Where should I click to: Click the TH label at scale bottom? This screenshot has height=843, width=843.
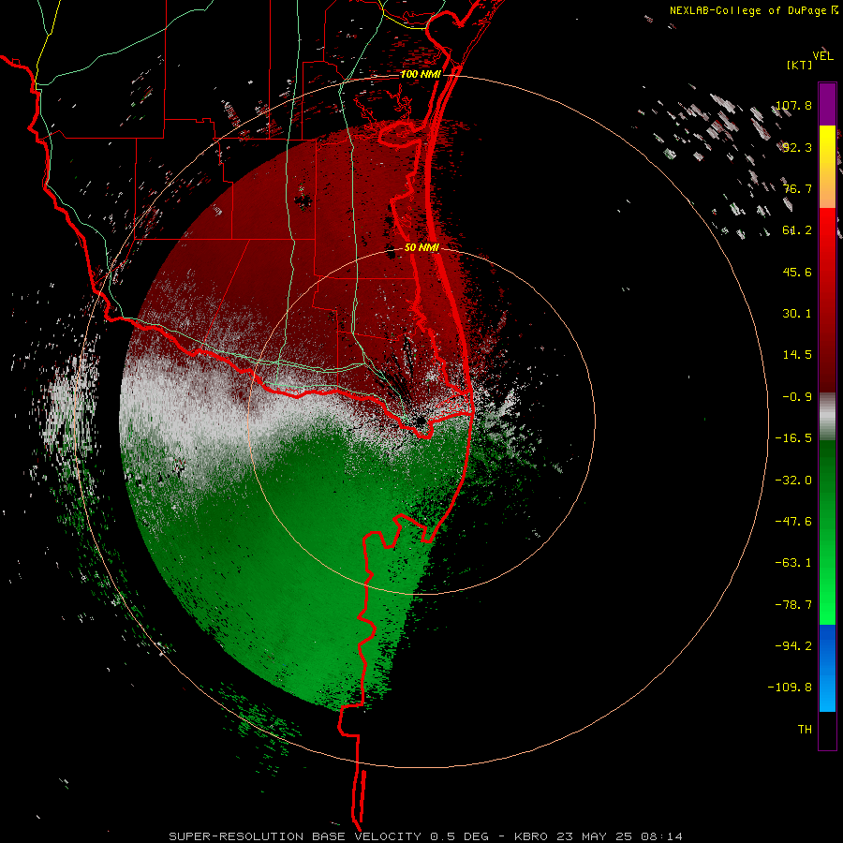(x=805, y=730)
